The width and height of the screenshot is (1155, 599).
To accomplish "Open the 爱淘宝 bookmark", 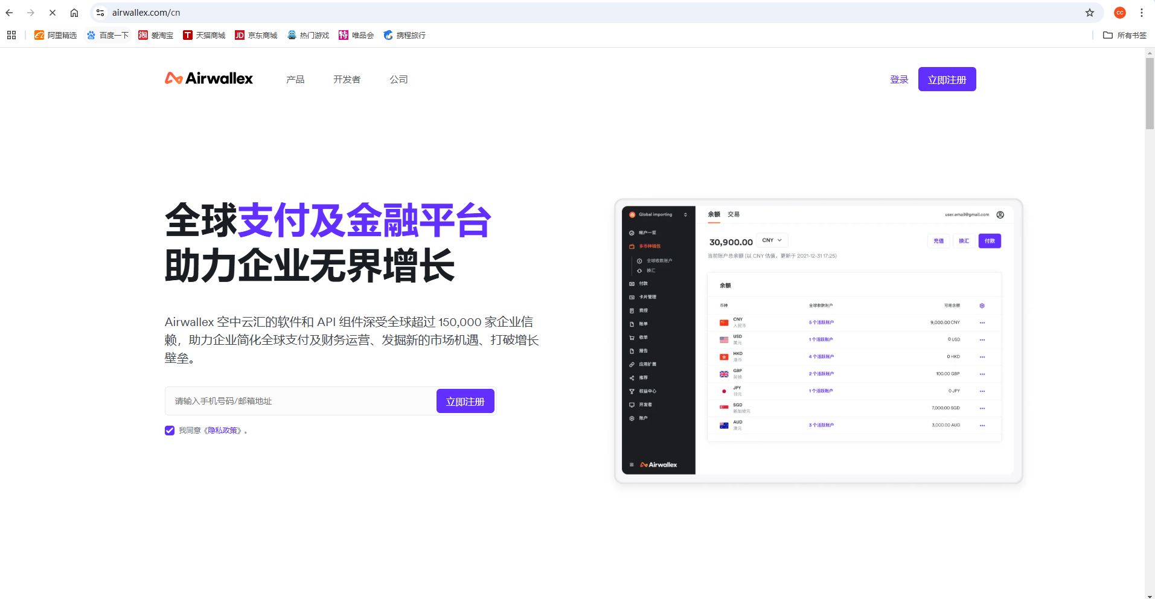I will point(156,35).
